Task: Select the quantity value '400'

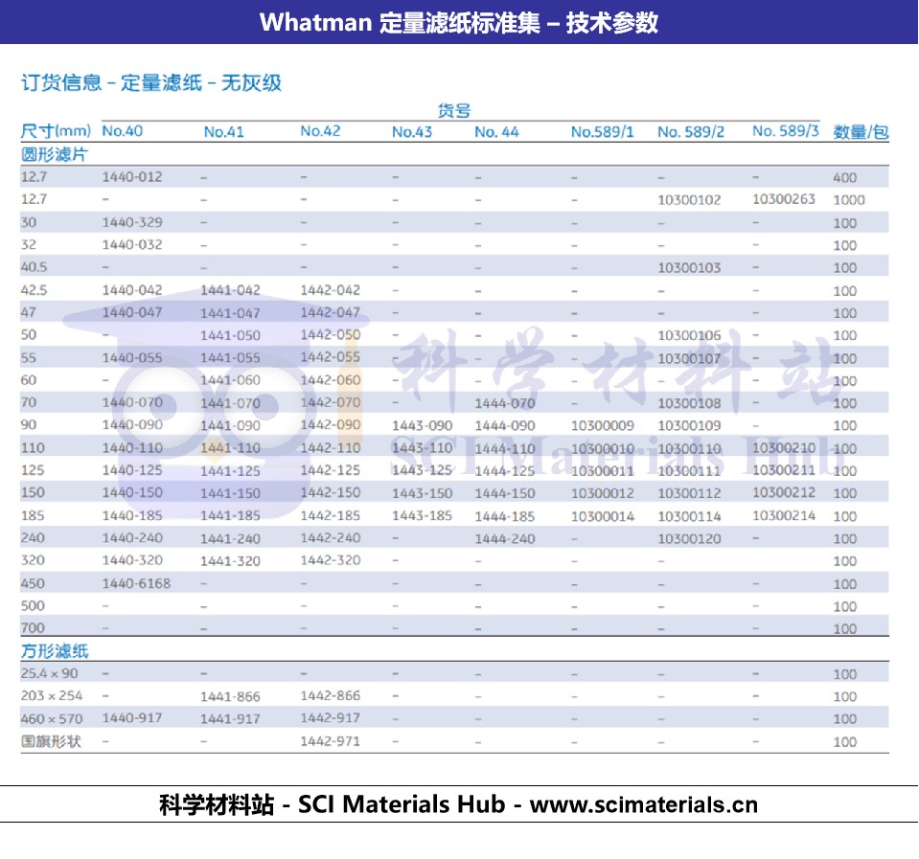Action: (845, 177)
